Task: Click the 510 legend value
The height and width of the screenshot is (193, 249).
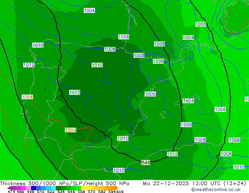Action: 41,191
